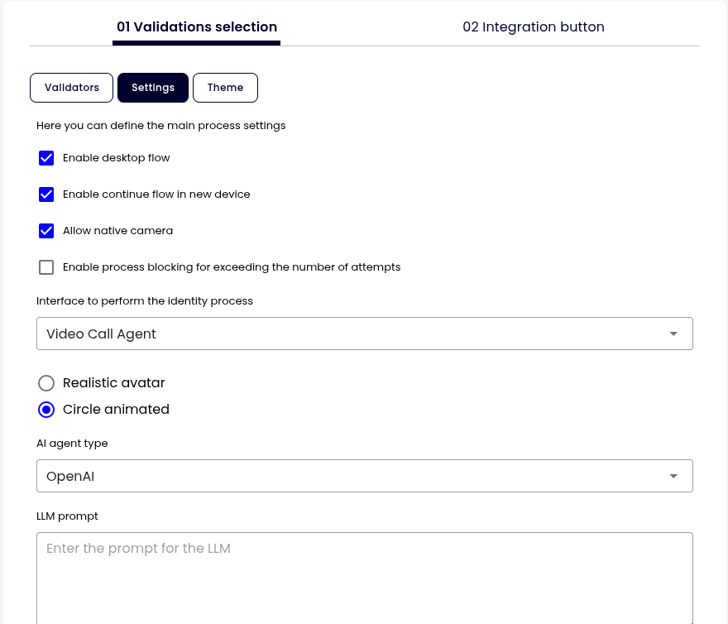Enable process blocking for exceeding attempts
This screenshot has width=728, height=624.
point(46,267)
